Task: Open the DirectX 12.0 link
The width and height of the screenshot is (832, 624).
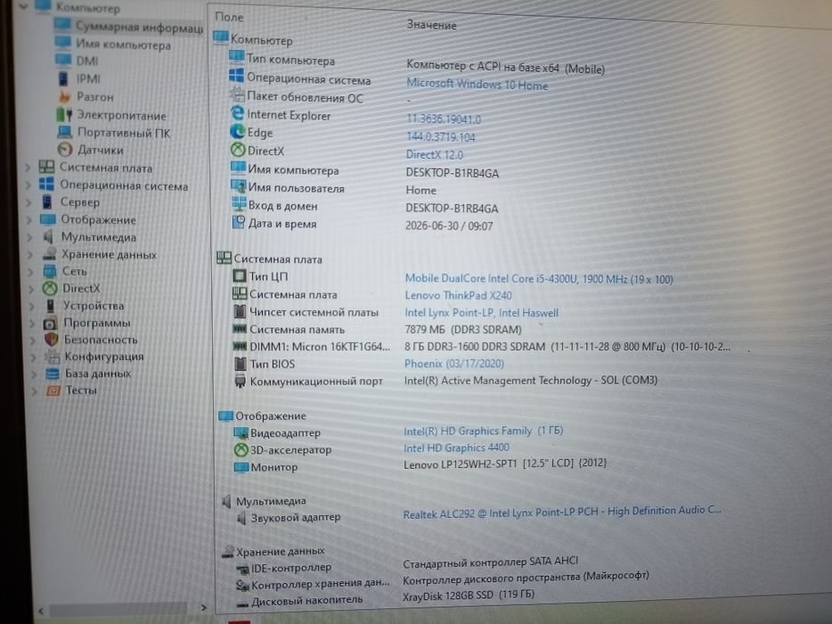Action: (434, 154)
